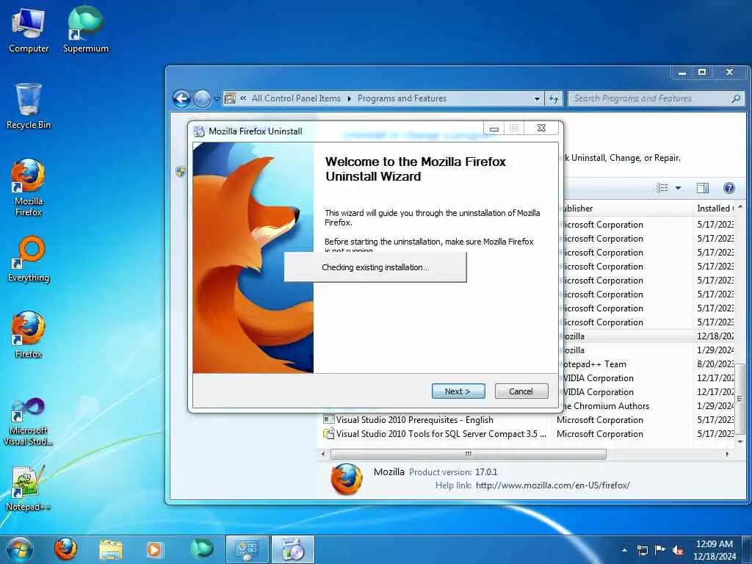Sort by the Publisher column header

pyautogui.click(x=627, y=208)
